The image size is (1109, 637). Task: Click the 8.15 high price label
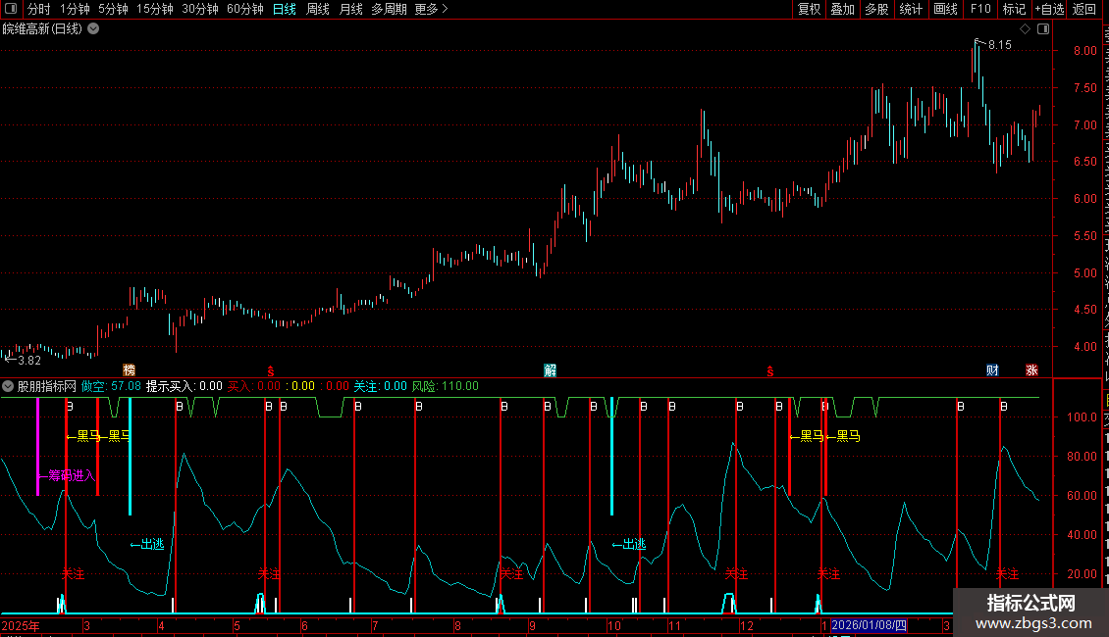(999, 45)
